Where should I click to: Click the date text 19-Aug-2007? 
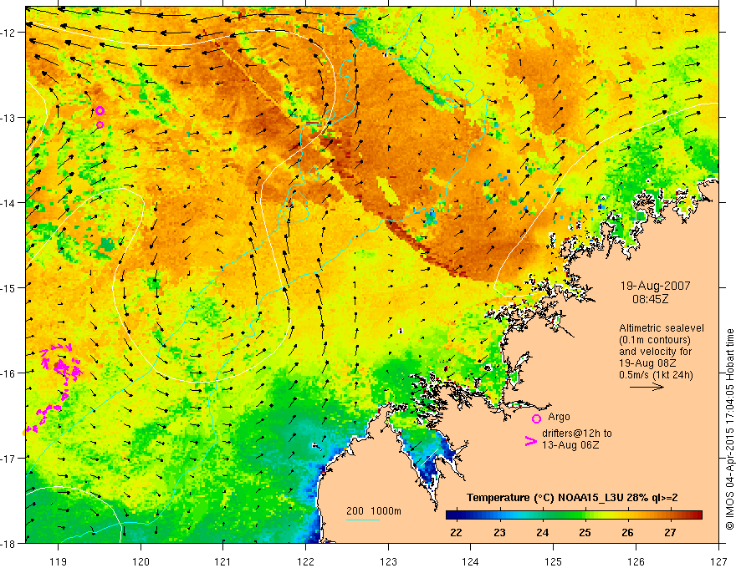point(655,286)
